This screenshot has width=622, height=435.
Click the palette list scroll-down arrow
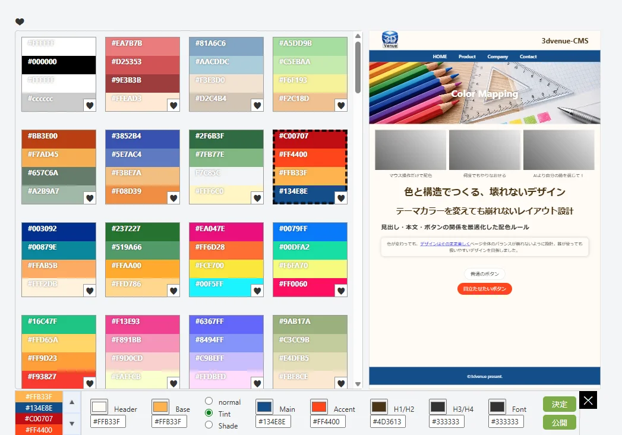358,384
